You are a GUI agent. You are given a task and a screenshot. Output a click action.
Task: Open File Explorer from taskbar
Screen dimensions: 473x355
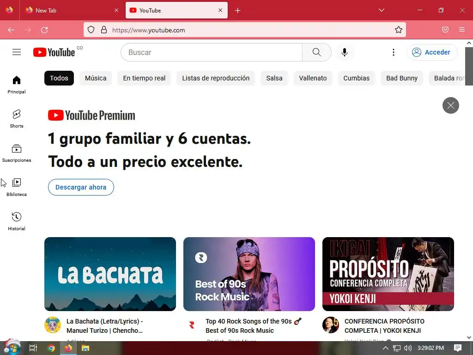point(85,348)
